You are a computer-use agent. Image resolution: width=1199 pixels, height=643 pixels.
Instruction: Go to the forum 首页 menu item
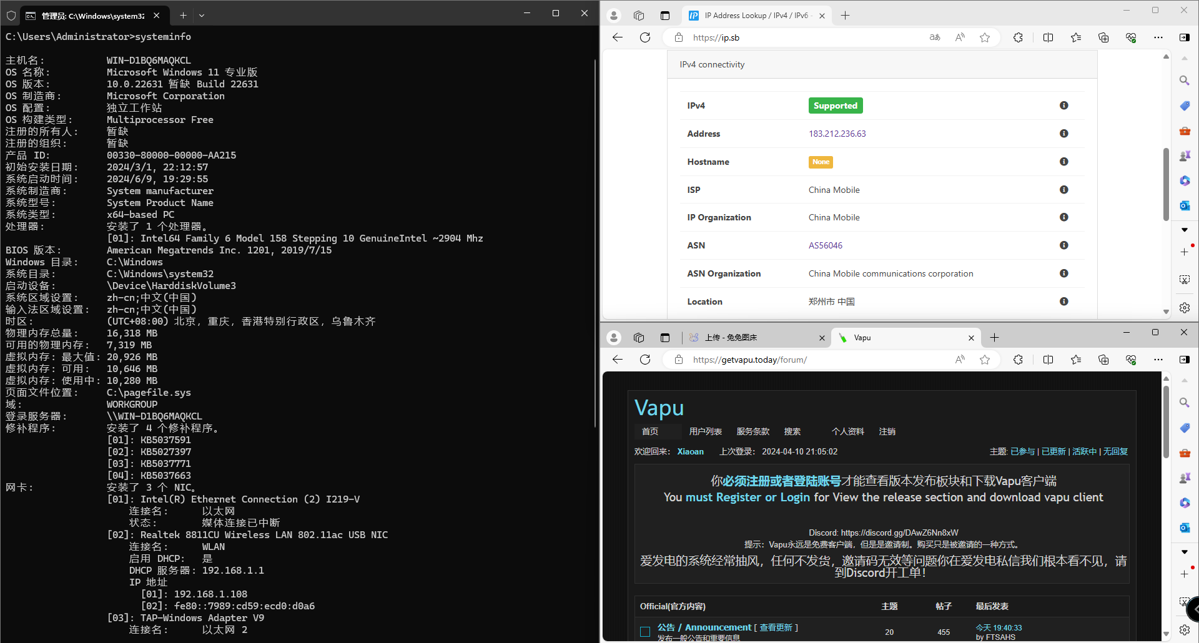point(650,431)
